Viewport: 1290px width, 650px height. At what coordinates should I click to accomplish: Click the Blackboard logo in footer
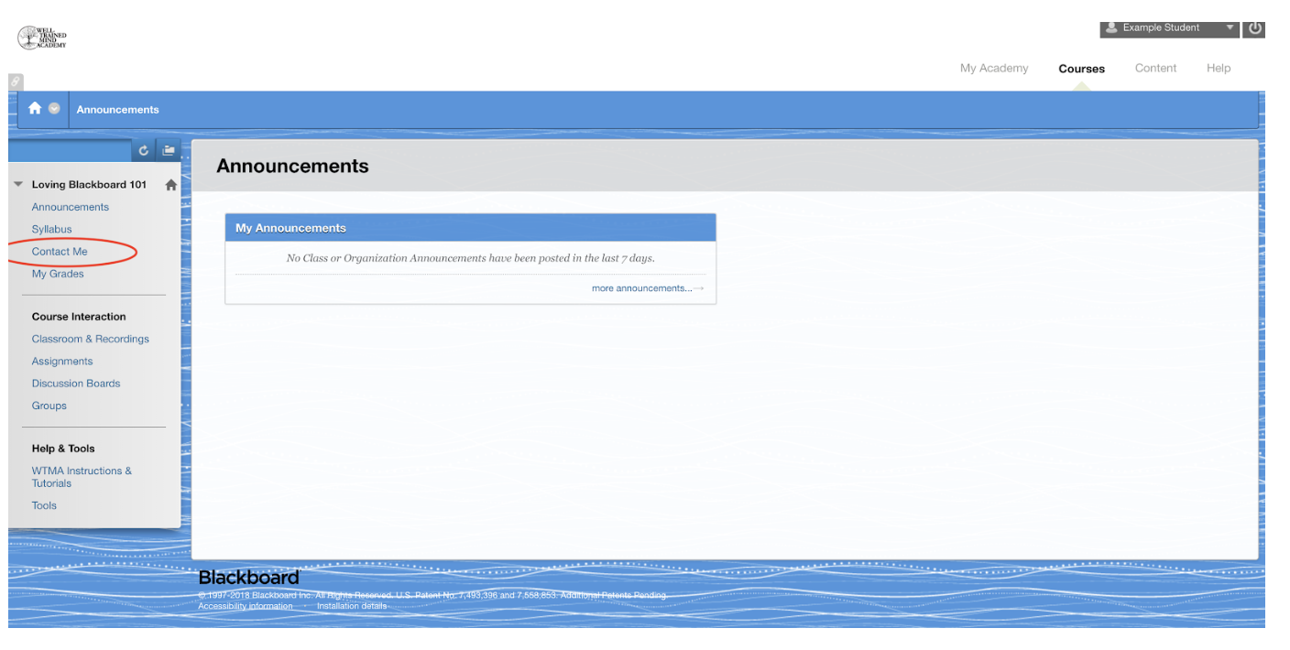(x=248, y=578)
